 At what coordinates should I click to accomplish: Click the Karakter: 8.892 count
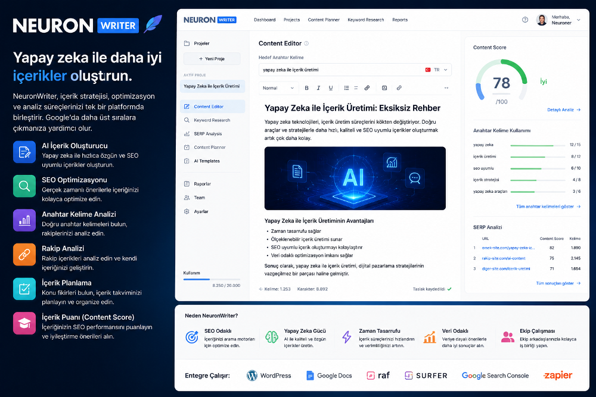[312, 289]
